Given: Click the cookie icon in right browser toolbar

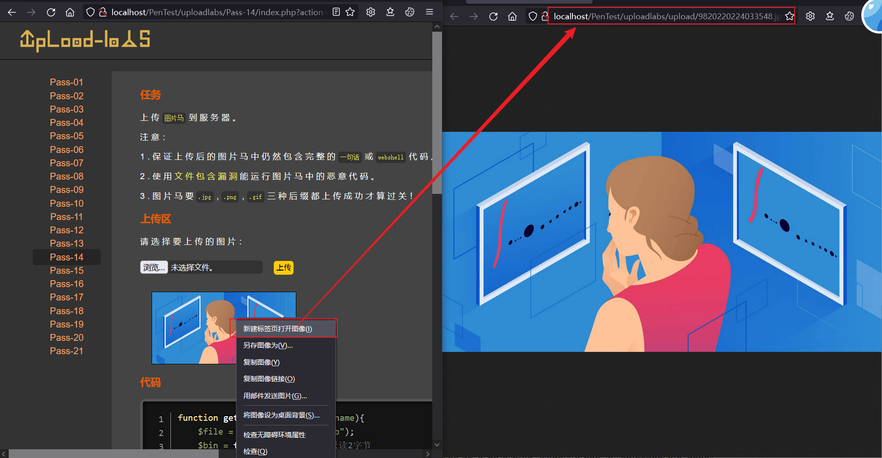Looking at the screenshot, I should click(x=849, y=17).
